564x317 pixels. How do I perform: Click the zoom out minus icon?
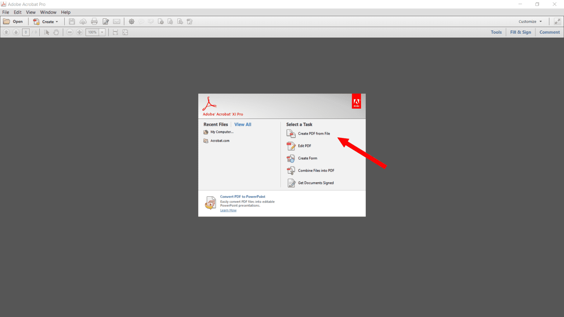70,32
